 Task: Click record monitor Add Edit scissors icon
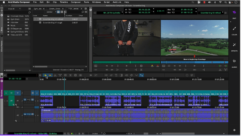(x=220, y=70)
